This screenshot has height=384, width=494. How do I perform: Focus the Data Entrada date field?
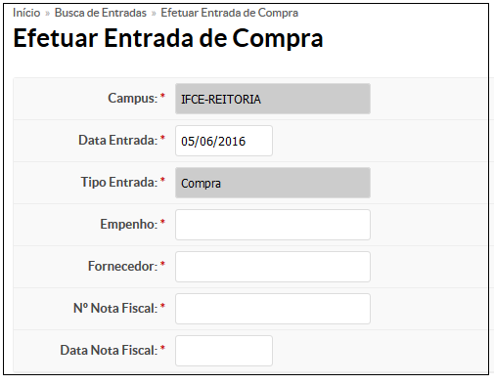click(224, 141)
